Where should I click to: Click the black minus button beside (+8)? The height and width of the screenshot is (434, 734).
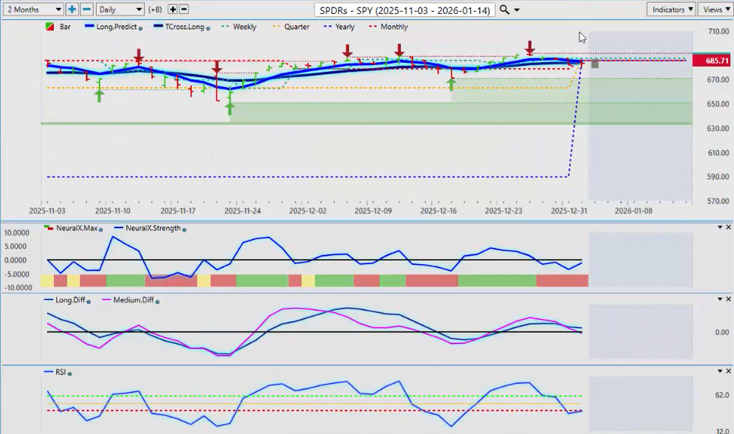pos(184,10)
